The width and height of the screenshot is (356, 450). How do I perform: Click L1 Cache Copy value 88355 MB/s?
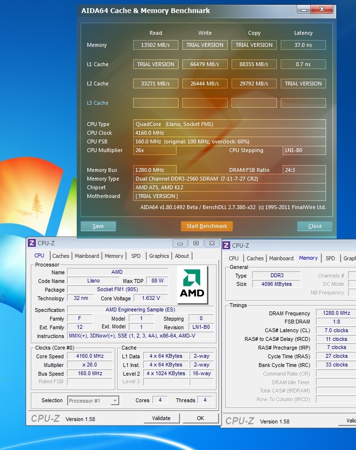(x=254, y=64)
